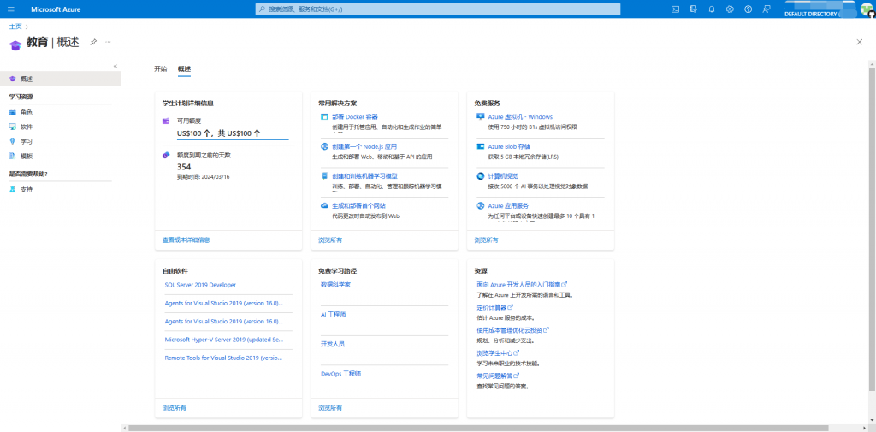This screenshot has height=432, width=876.
Task: Open 创建和训练机器学习模型 link
Action: point(364,176)
